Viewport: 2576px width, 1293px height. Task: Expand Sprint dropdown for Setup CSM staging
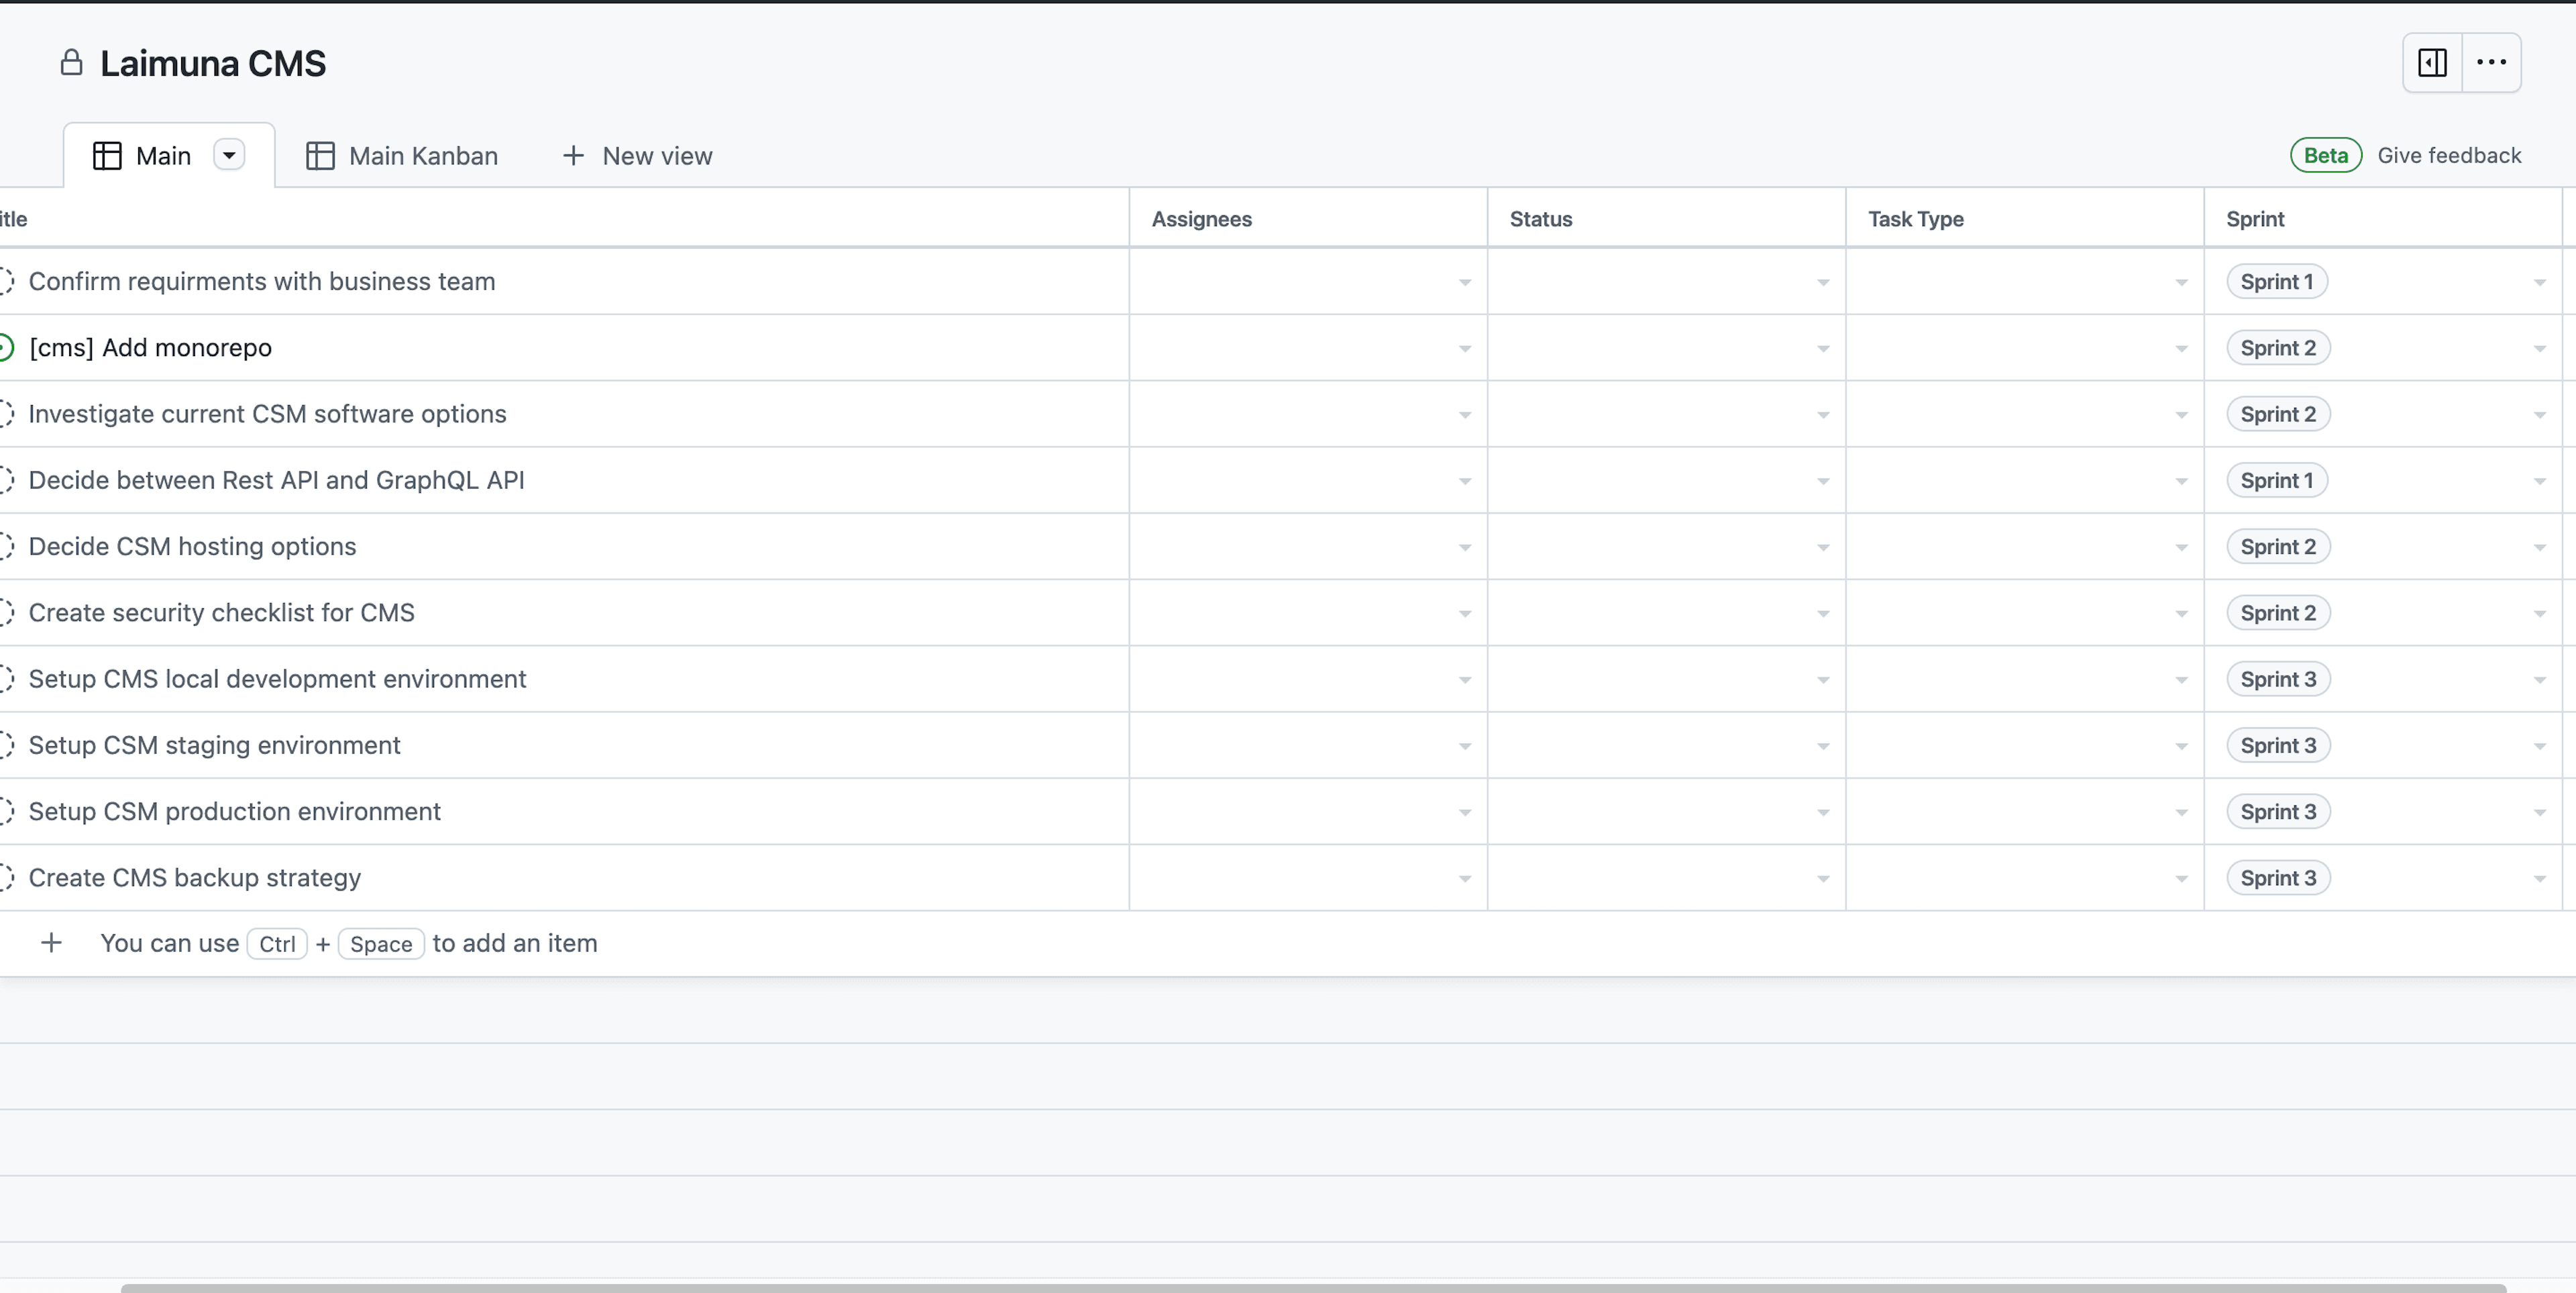2539,747
